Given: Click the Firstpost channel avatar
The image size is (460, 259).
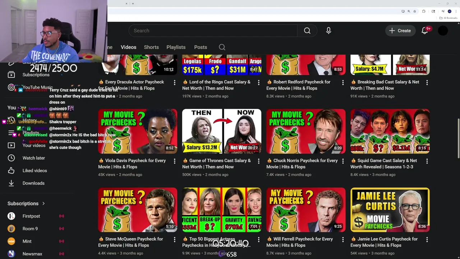Looking at the screenshot, I should 11,216.
